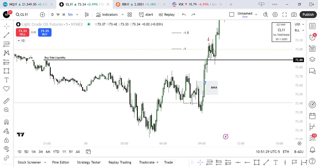Open alerts panel with clock icon
318x167 pixels.
coord(312,37)
